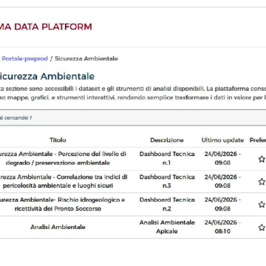
Task: Select the Dashboard Tecnica n.3 cell
Action: tap(167, 181)
